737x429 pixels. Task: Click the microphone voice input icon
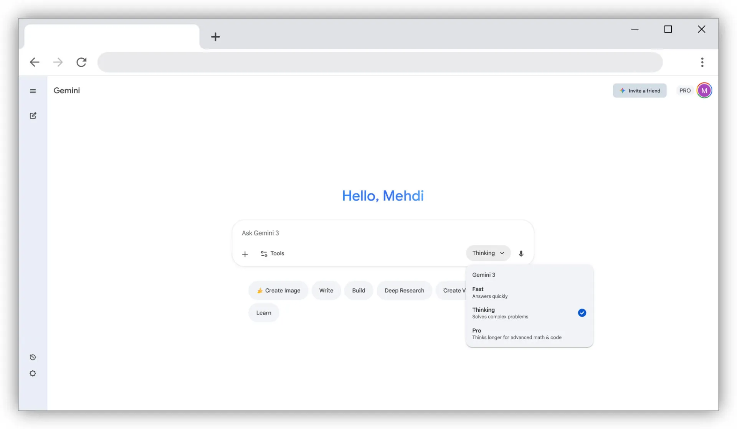[521, 253]
